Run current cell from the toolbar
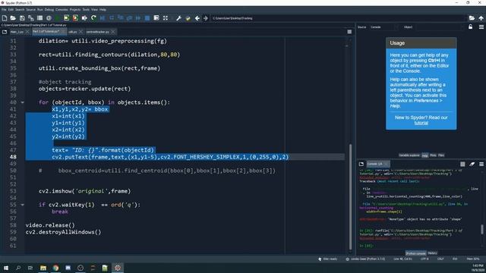Viewport: 486px width, 273px height. (66, 18)
